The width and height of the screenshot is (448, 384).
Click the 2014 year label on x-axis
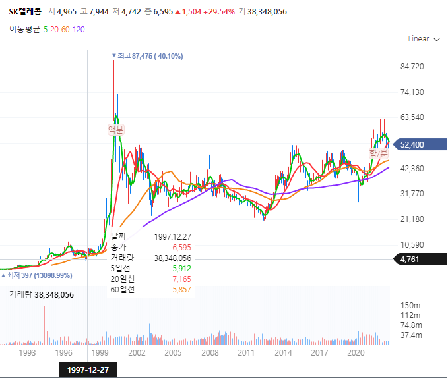(283, 353)
